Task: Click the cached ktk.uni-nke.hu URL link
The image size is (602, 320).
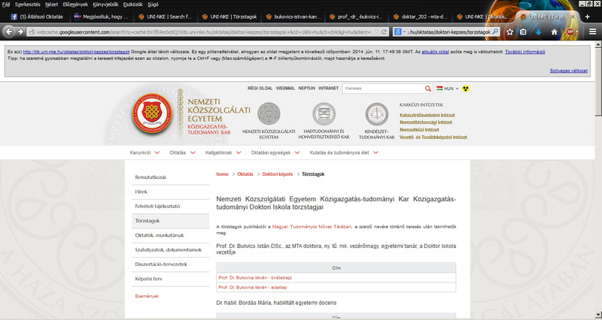Action: tap(77, 52)
